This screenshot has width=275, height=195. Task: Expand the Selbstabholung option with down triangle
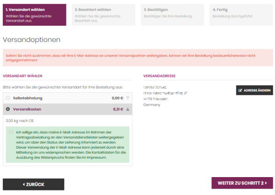tap(128, 98)
